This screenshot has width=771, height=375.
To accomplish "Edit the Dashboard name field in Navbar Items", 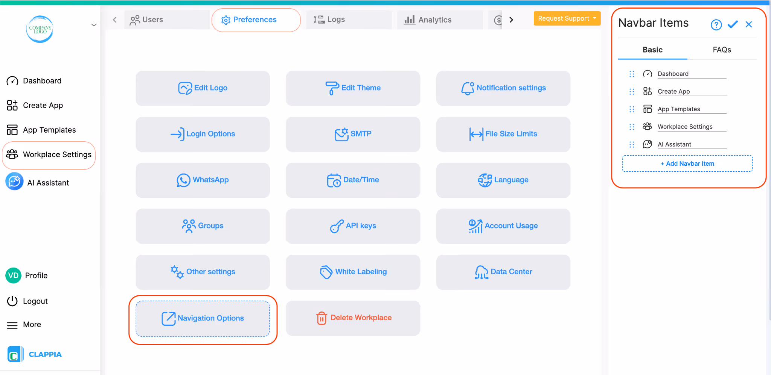I will click(x=692, y=74).
